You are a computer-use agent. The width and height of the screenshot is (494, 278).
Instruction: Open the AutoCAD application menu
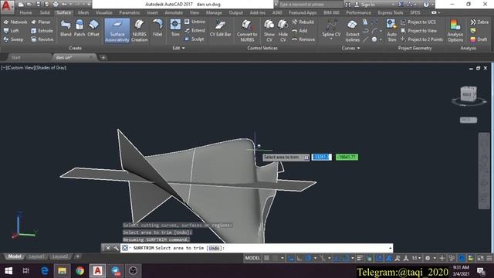tap(7, 6)
